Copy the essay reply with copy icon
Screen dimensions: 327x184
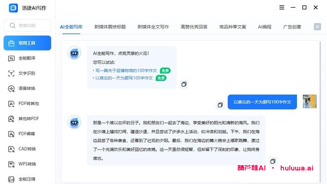[x=273, y=161]
